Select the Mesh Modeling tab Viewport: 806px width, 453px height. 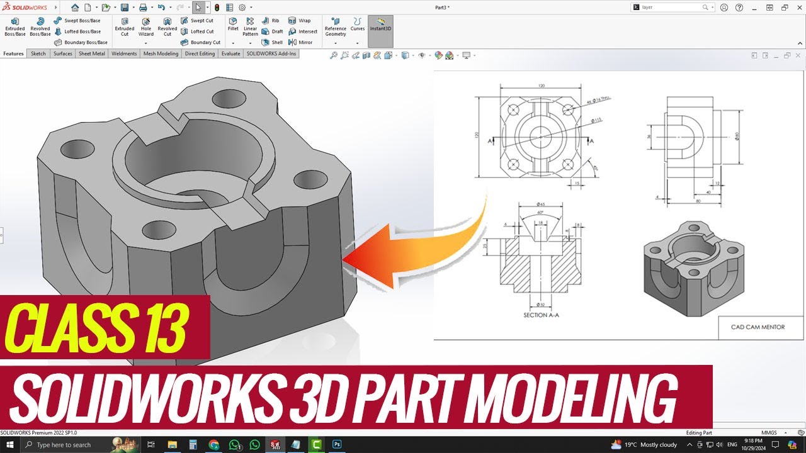(161, 54)
